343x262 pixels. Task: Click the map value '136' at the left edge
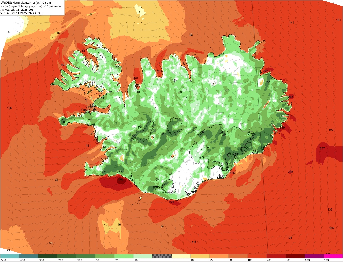pos(9,108)
